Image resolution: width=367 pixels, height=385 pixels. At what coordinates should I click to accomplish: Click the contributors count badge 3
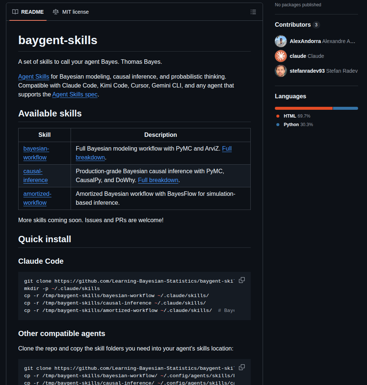click(316, 24)
